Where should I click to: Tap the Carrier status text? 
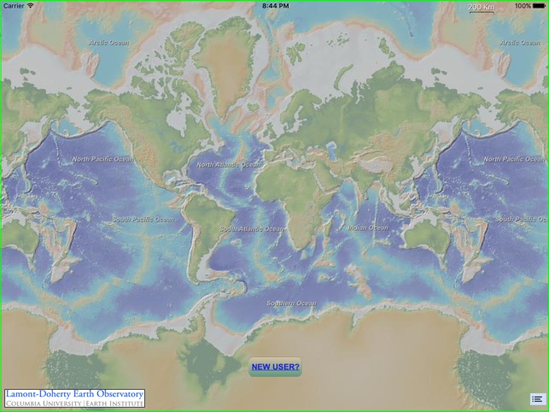tap(14, 6)
